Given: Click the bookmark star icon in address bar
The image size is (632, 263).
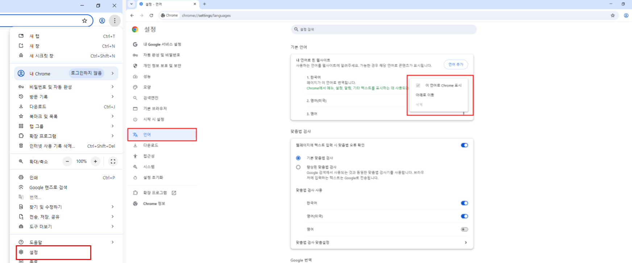Looking at the screenshot, I should pos(84,21).
